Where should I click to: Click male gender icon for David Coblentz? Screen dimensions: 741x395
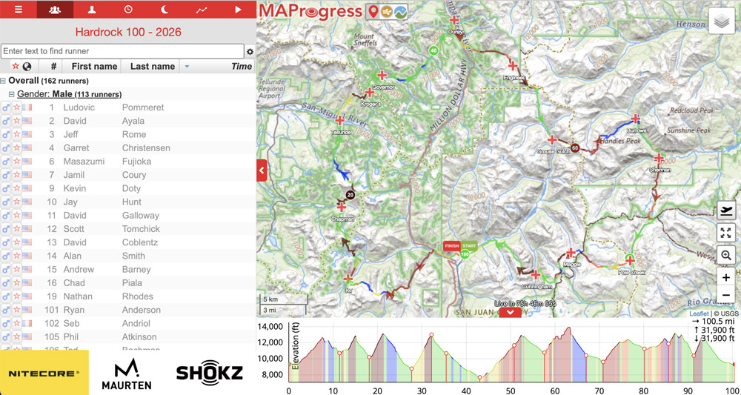(6, 242)
